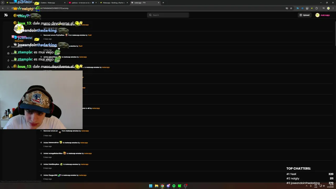
Task: Open the orangeRobertRun emote link
Action: [56, 153]
